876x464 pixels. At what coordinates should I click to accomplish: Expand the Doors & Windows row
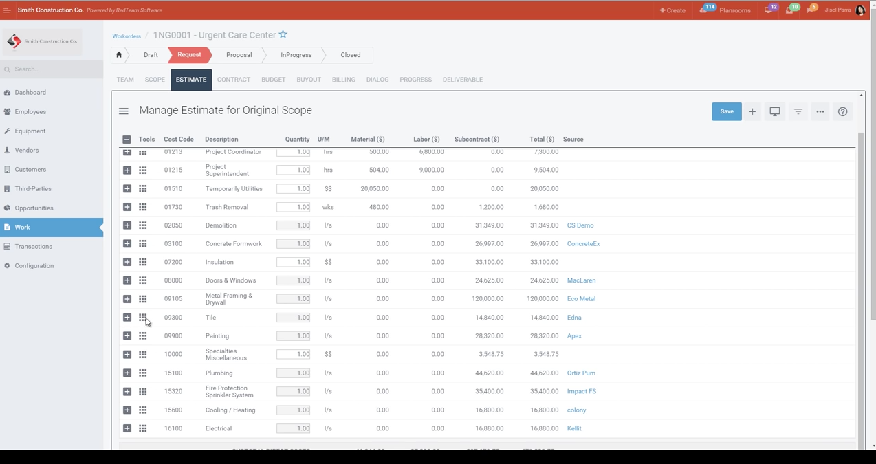tap(127, 280)
